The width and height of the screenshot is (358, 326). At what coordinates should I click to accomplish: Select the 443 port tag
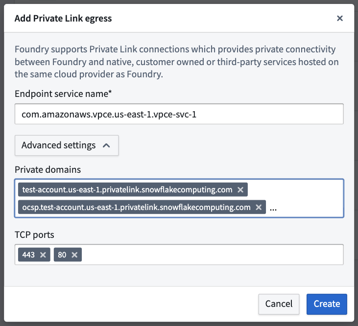[x=28, y=255]
